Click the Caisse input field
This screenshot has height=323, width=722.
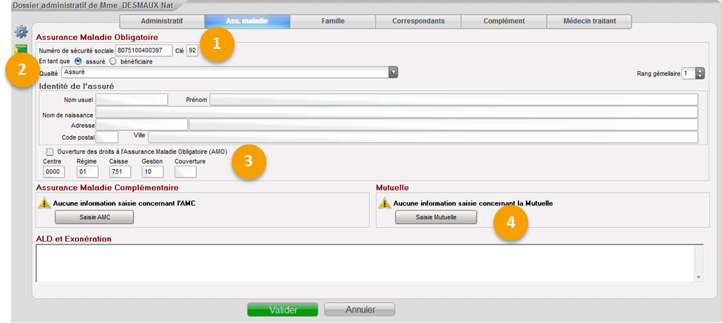point(120,171)
